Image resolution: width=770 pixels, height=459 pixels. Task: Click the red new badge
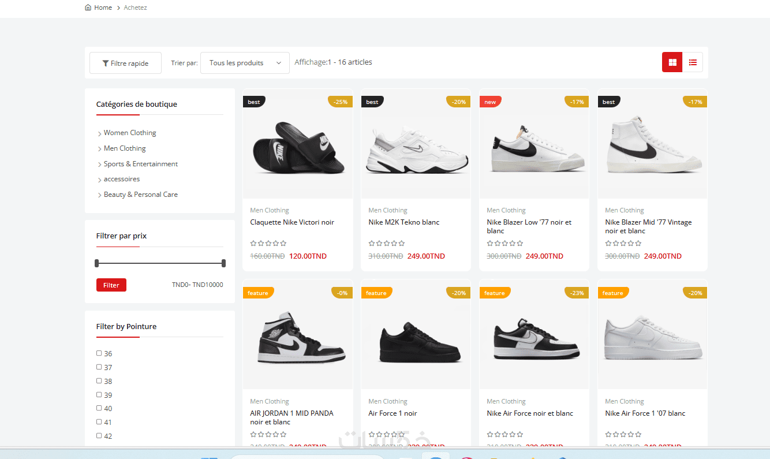click(490, 102)
